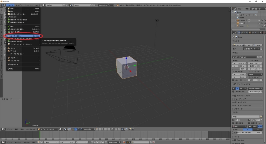Open the BlenderレンダーEngine dropdown
Screen dimensions: 266x144
coord(106,5)
